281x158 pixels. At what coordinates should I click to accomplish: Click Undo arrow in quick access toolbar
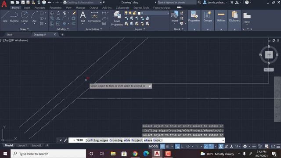coord(49,2)
